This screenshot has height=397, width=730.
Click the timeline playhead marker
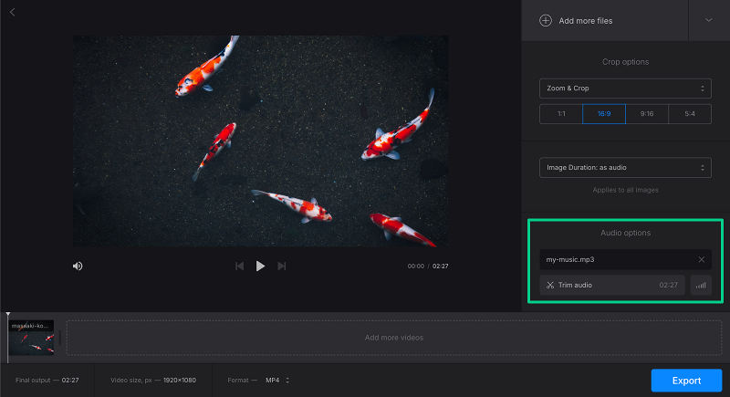(x=8, y=316)
